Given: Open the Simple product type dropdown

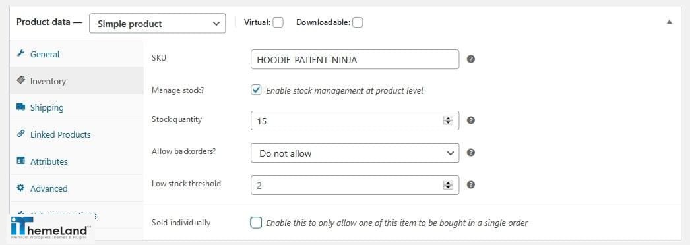Looking at the screenshot, I should pos(157,23).
